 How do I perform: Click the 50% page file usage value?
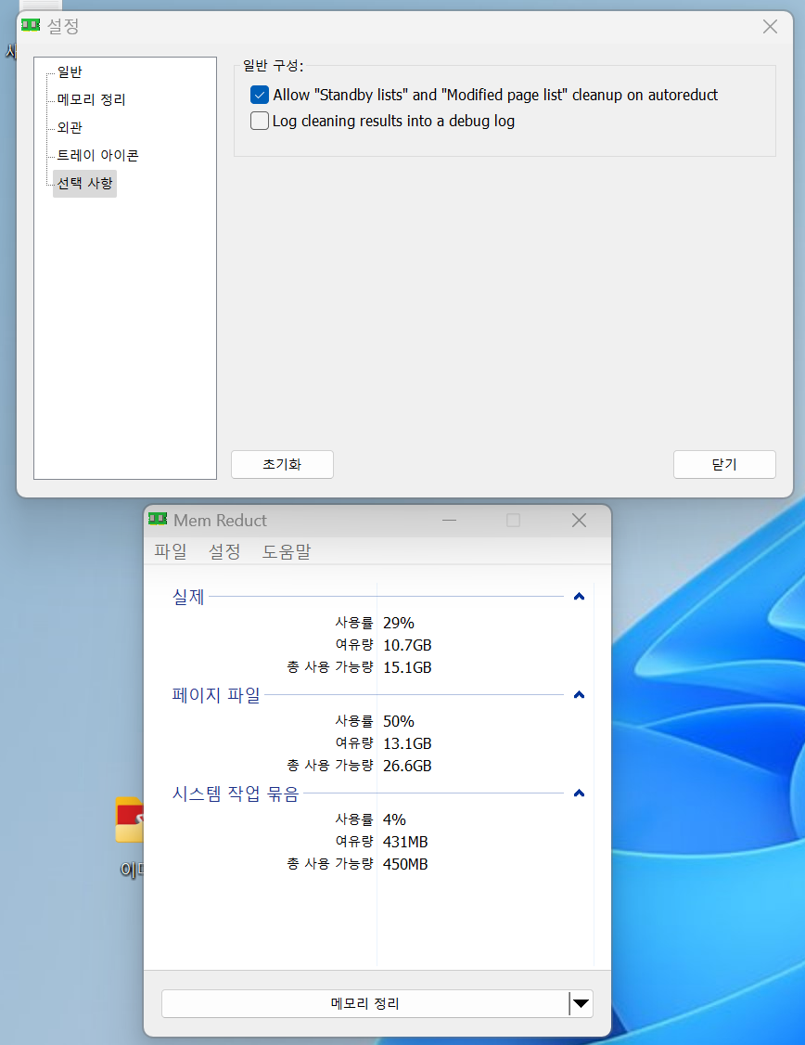coord(398,721)
